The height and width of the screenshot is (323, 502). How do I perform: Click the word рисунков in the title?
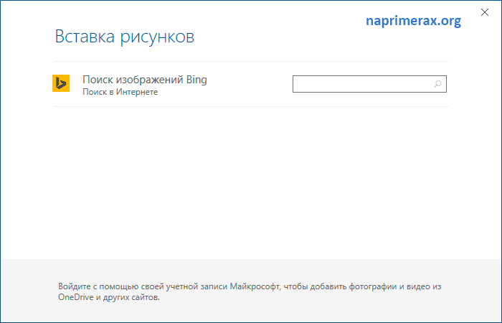coord(157,38)
